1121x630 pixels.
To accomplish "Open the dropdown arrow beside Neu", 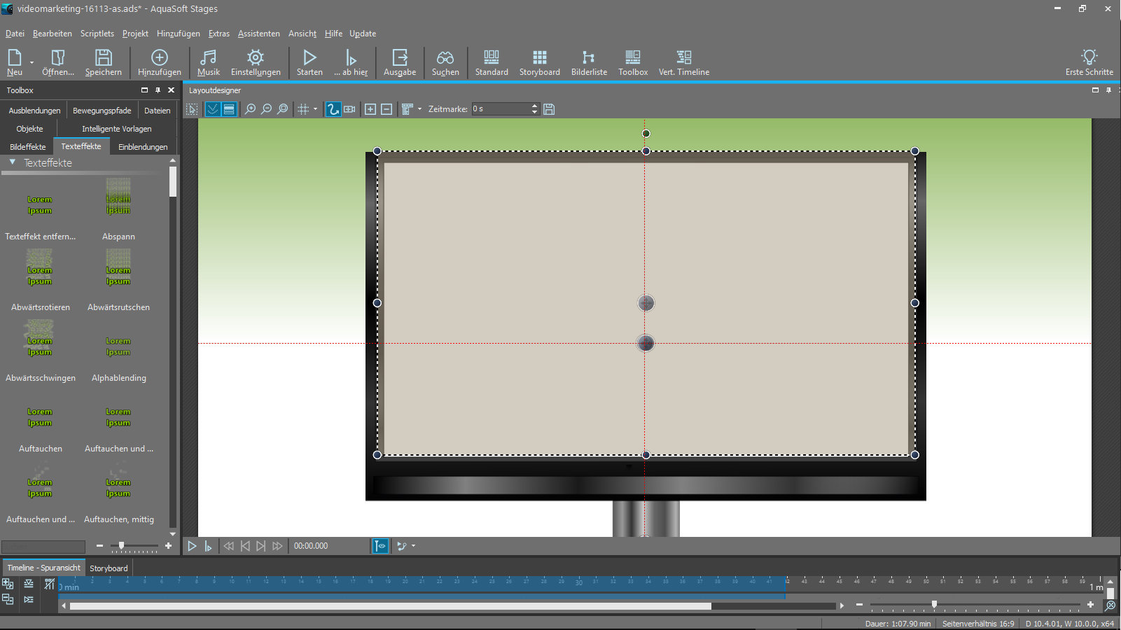I will click(32, 63).
